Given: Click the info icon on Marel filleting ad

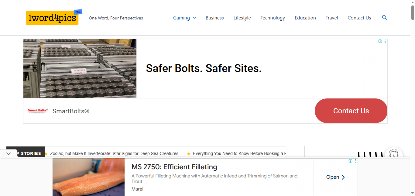Looking at the screenshot, I should [x=350, y=161].
